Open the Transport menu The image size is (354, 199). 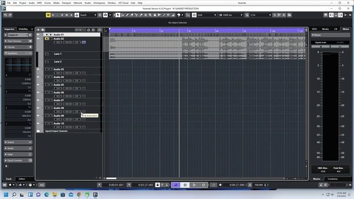[66, 3]
